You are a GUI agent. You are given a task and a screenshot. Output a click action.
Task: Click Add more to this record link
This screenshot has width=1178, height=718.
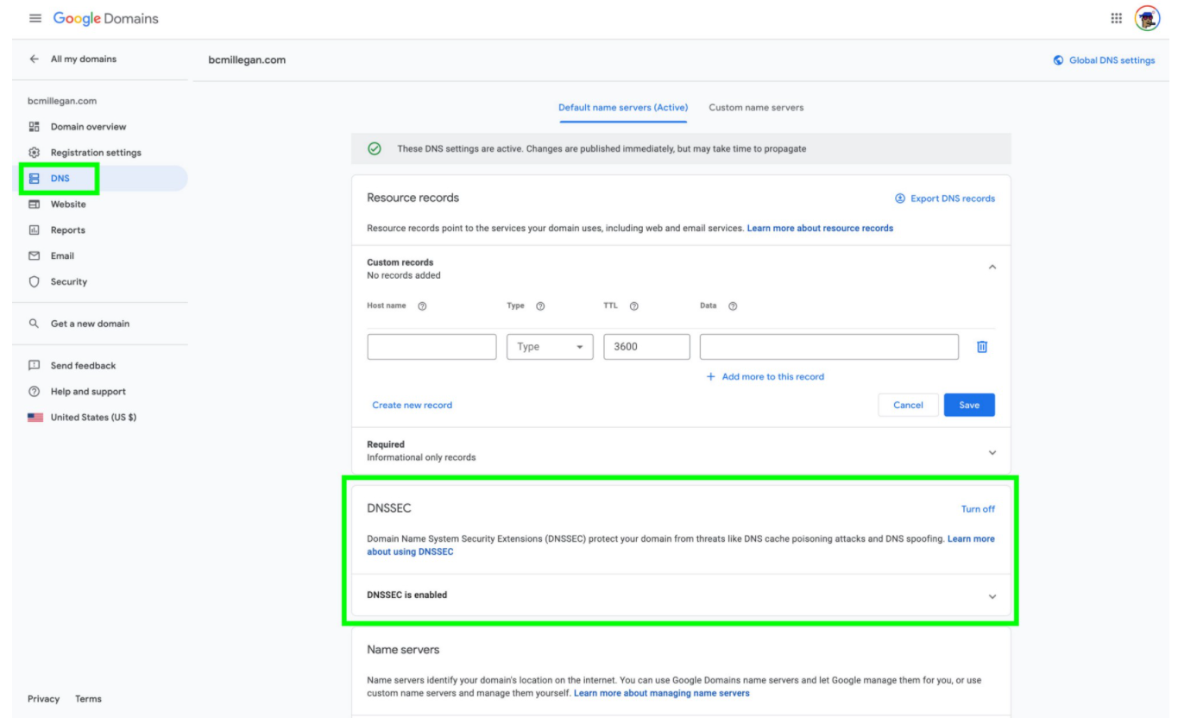pyautogui.click(x=772, y=377)
